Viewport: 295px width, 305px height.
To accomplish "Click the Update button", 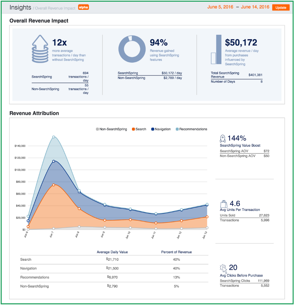I will coord(281,7).
